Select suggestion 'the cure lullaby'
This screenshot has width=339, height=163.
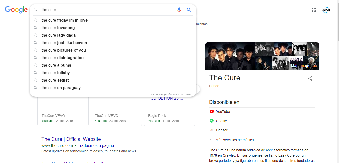[x=113, y=73]
